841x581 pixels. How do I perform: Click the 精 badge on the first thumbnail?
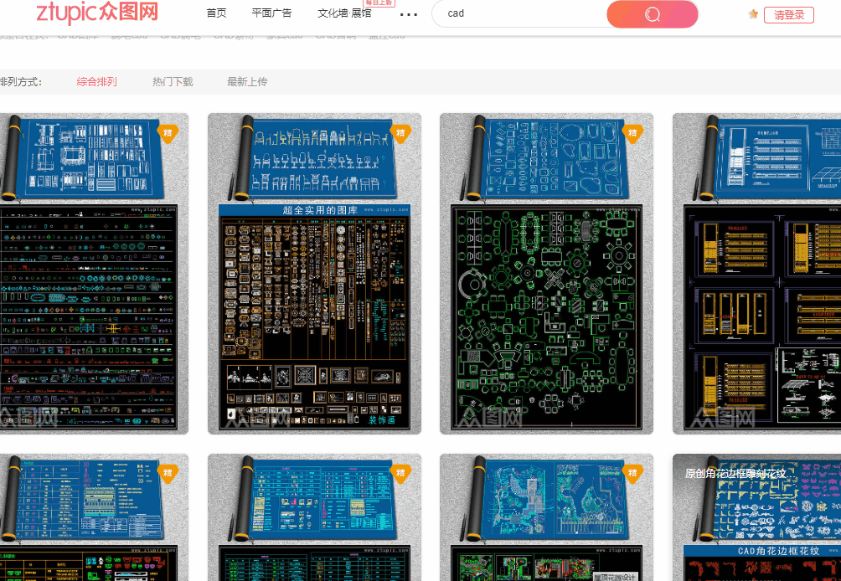(168, 132)
